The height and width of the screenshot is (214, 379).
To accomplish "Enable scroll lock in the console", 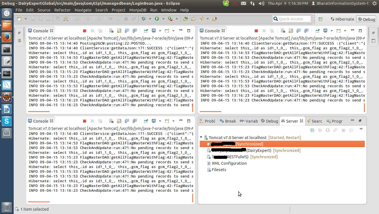I will click(x=119, y=31).
